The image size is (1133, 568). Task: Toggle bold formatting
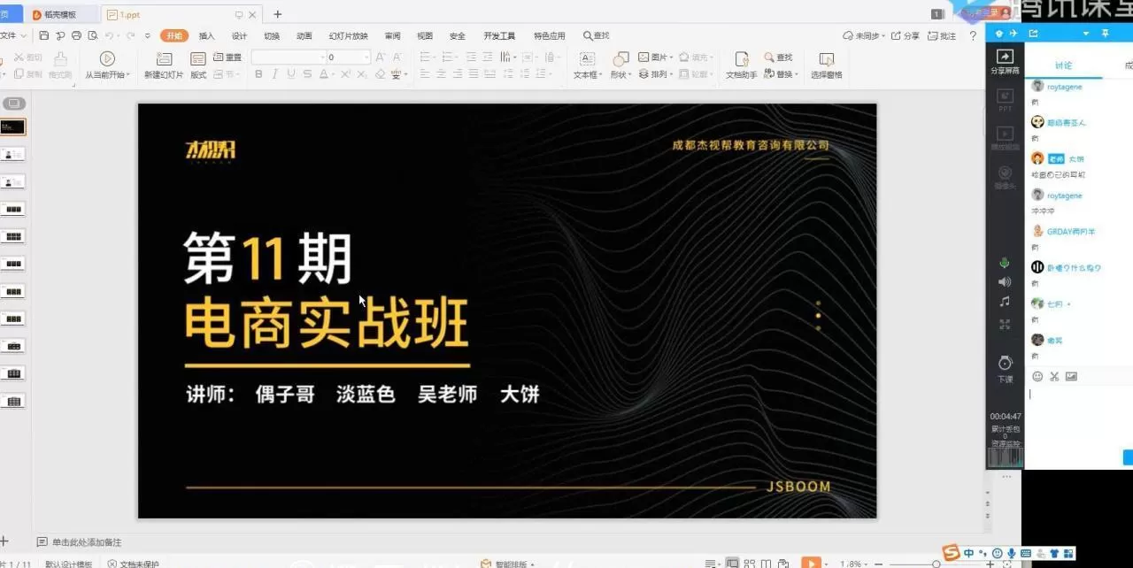(258, 74)
